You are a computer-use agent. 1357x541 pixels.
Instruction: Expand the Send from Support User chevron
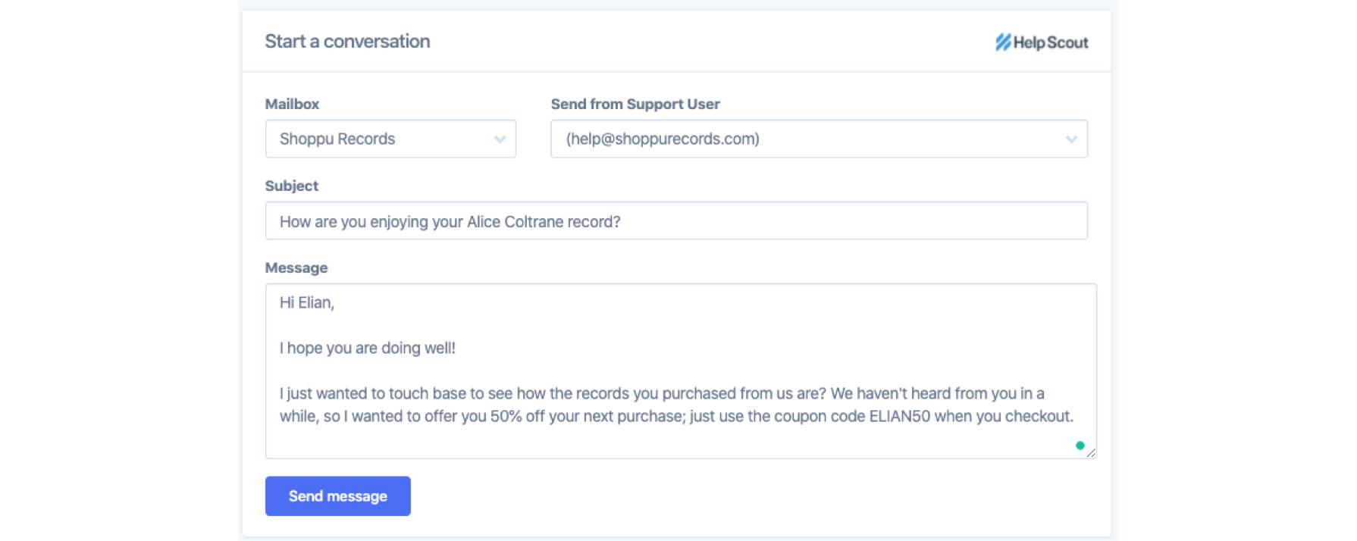click(1071, 139)
